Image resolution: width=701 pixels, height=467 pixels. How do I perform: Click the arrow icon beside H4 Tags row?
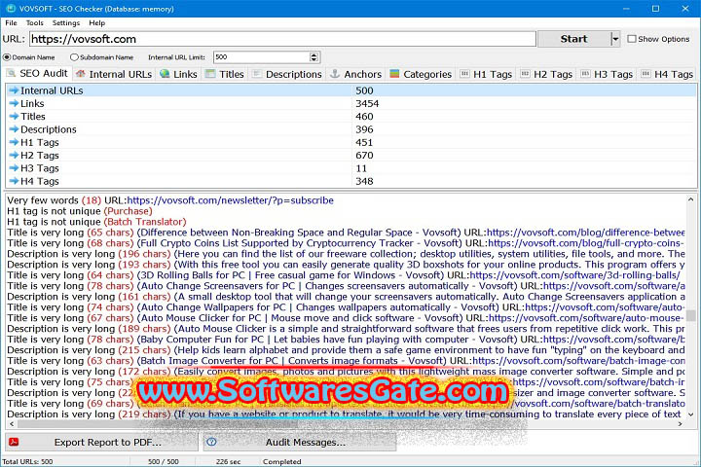click(14, 181)
